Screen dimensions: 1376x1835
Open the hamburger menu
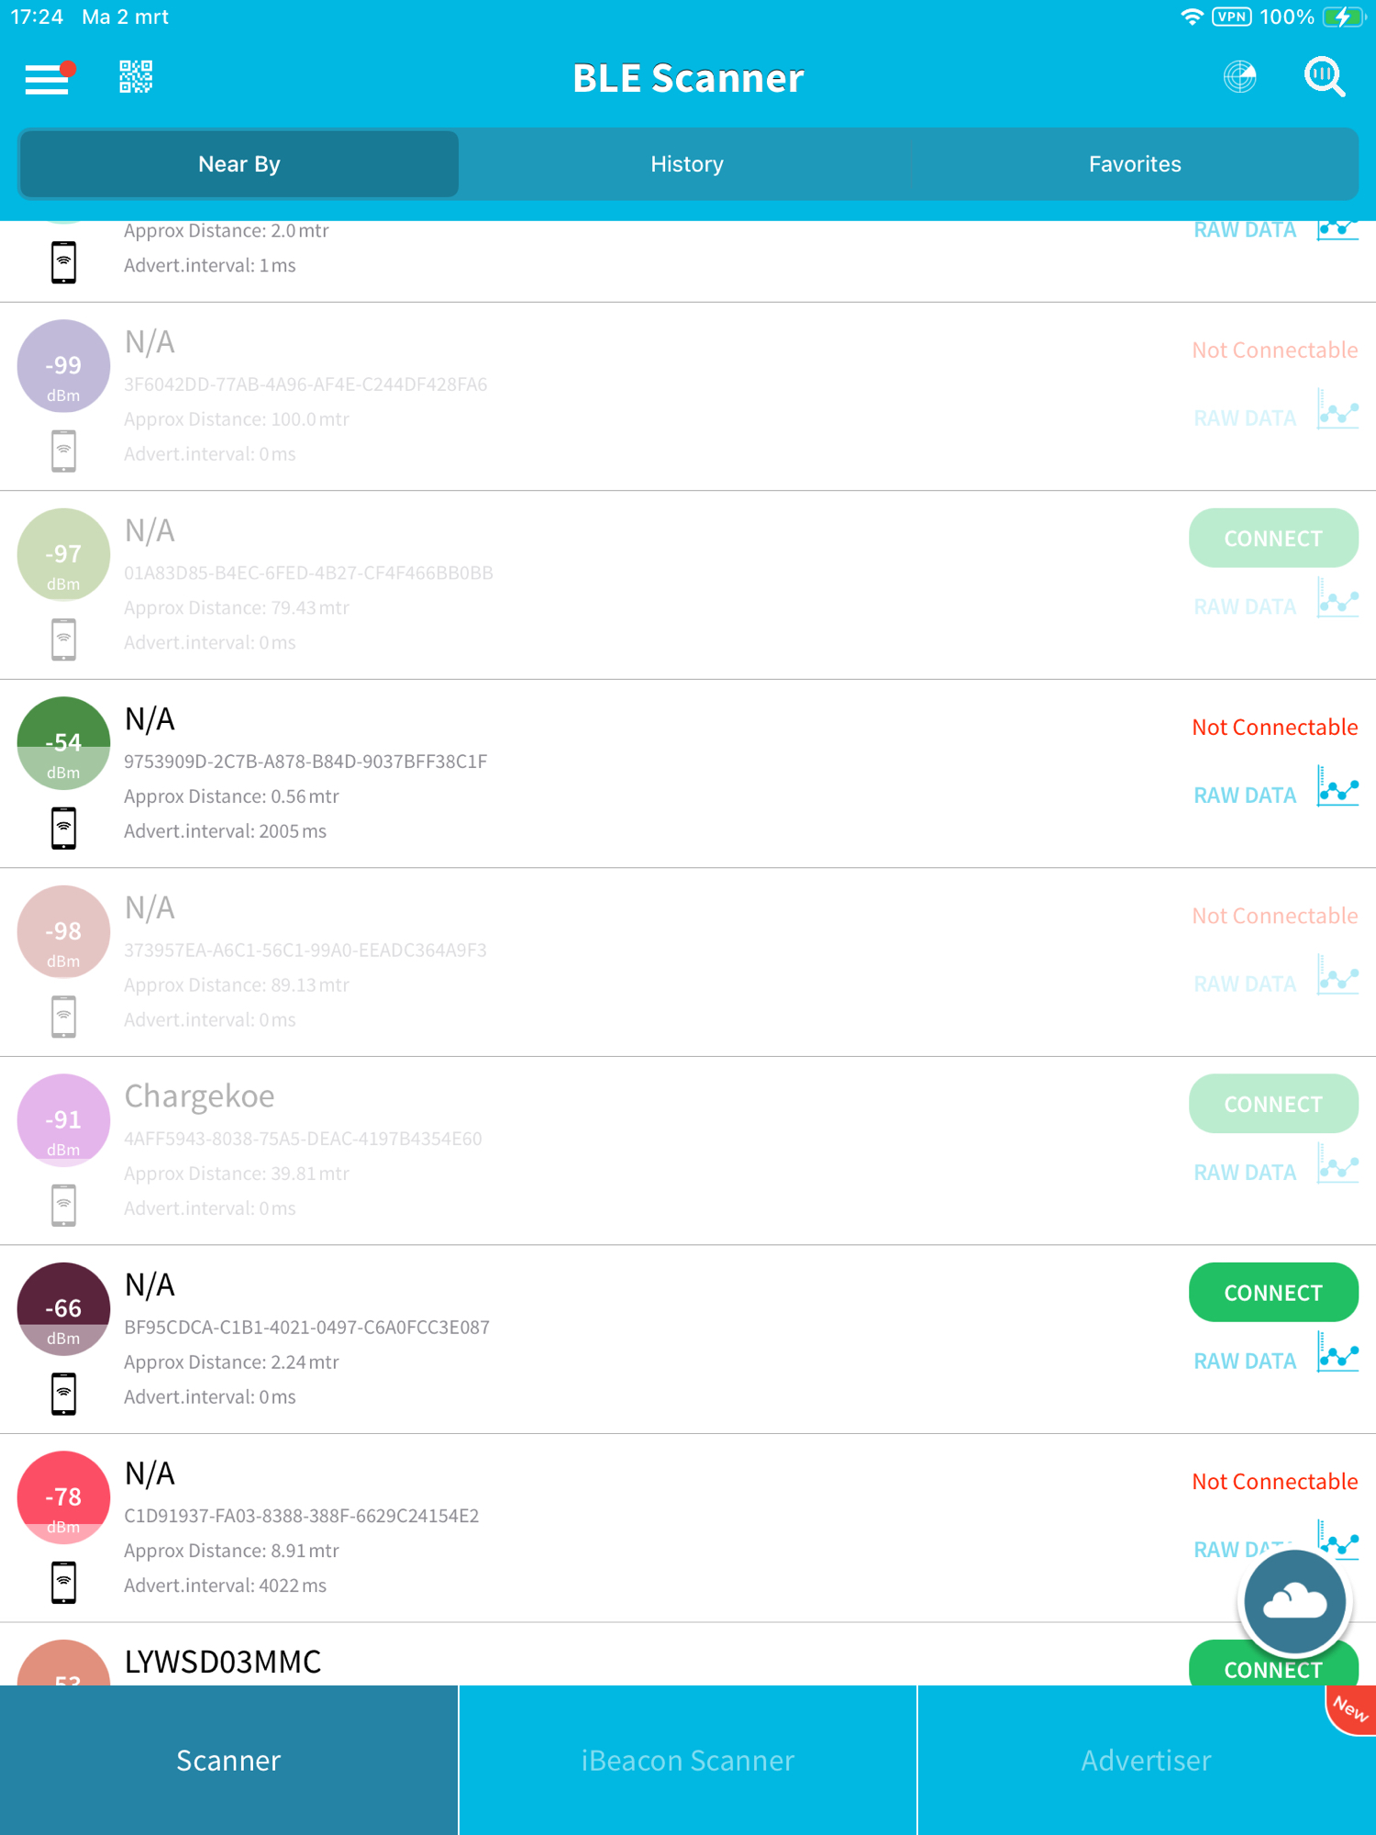[x=48, y=79]
